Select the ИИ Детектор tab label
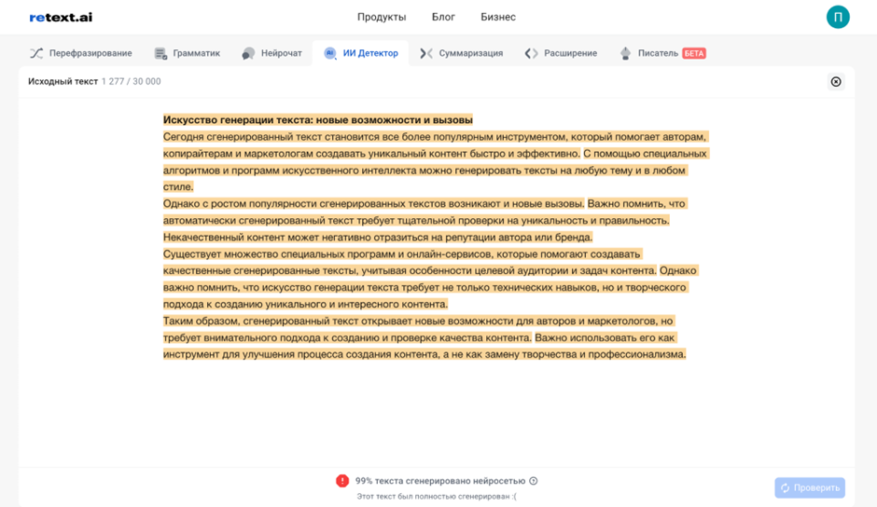The height and width of the screenshot is (507, 877). point(370,53)
